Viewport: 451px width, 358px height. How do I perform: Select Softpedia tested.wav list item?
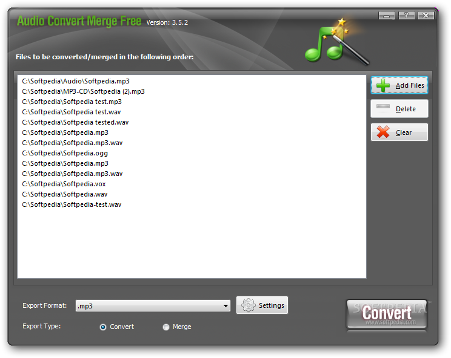75,122
